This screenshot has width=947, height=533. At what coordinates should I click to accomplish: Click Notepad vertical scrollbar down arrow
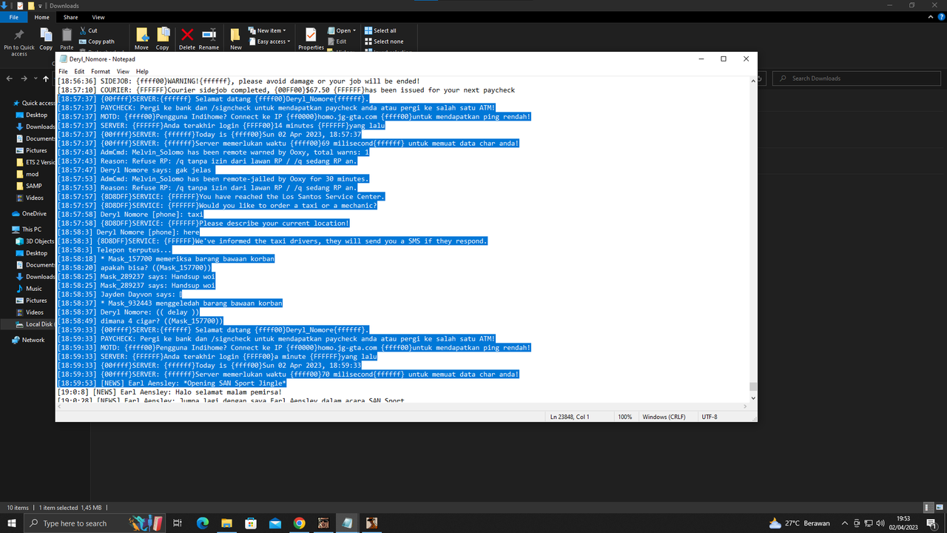753,398
